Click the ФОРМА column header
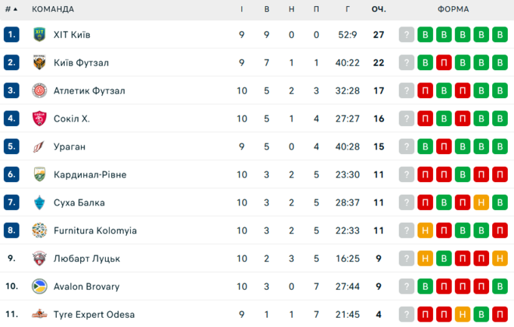The image size is (514, 327). click(453, 9)
